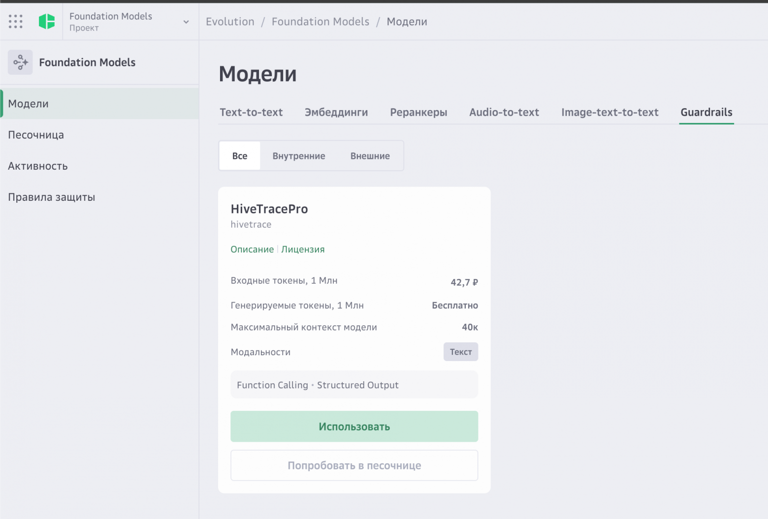Image resolution: width=768 pixels, height=519 pixels.
Task: Select the Все filter option
Action: point(240,156)
